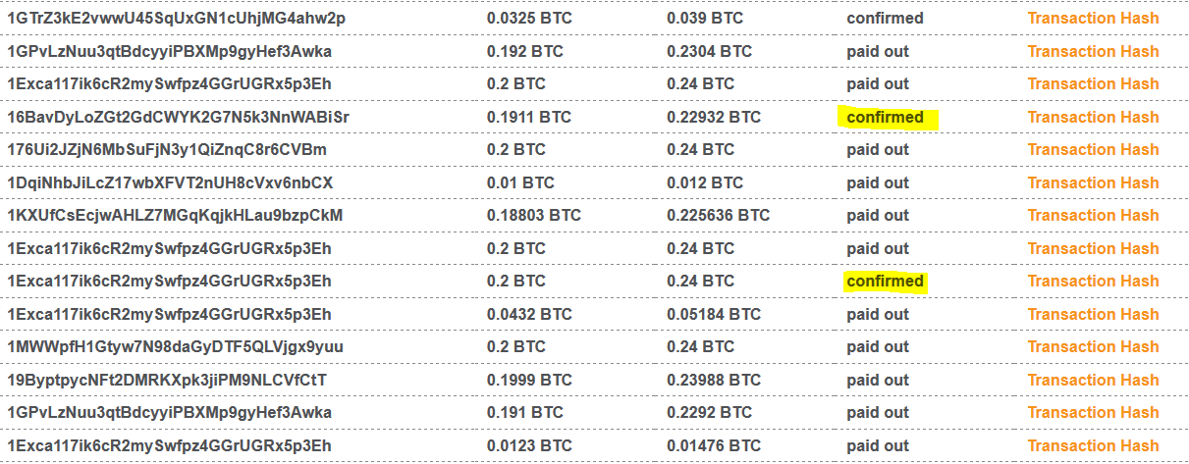
Task: Click Transaction Hash for 1MWWpfH1Gtyw7N98 row
Action: pyautogui.click(x=1093, y=347)
